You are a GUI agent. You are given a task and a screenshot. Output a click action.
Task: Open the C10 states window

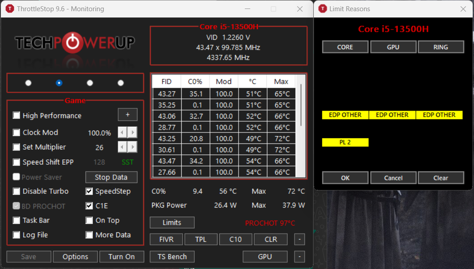coord(235,239)
